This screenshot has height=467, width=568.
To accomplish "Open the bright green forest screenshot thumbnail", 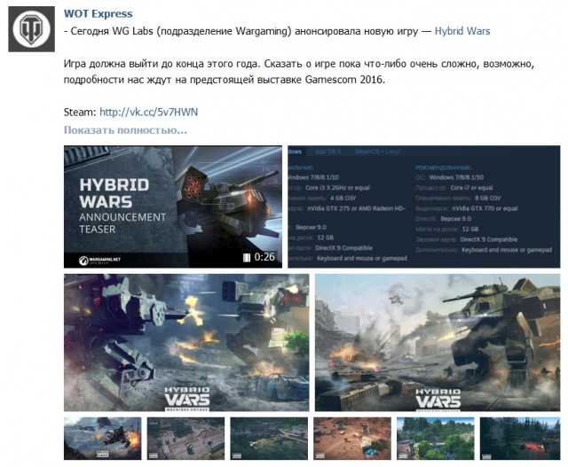I will point(436,439).
